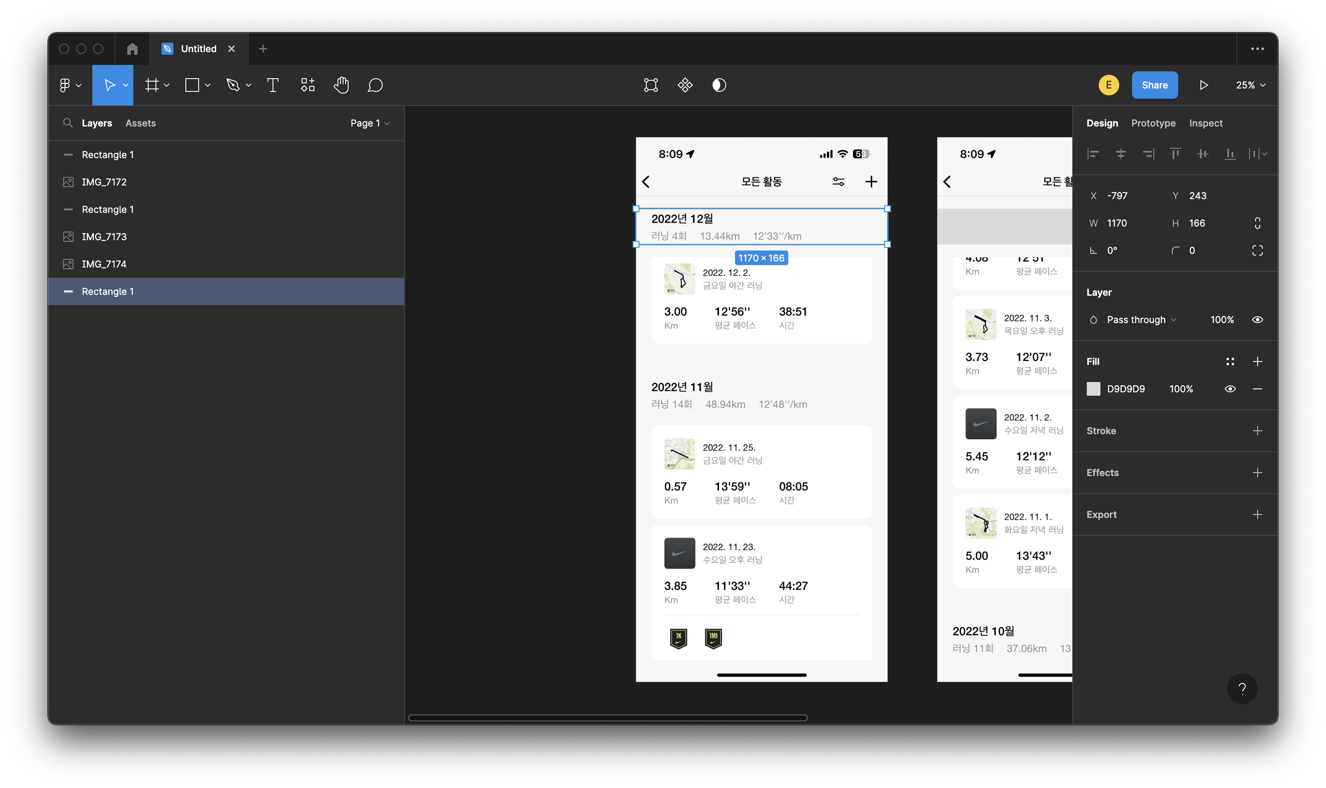
Task: Select the Hand tool
Action: click(x=341, y=85)
